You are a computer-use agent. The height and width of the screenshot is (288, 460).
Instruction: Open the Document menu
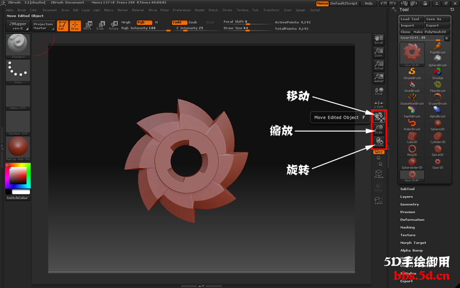point(49,10)
